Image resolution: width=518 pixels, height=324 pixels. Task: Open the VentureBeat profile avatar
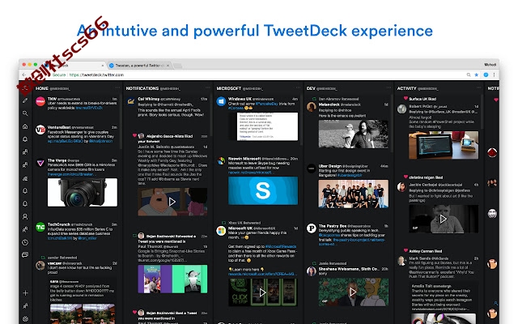(40, 130)
